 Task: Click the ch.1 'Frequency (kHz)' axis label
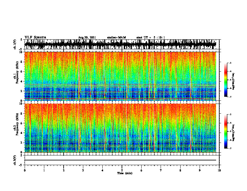pos(17,73)
